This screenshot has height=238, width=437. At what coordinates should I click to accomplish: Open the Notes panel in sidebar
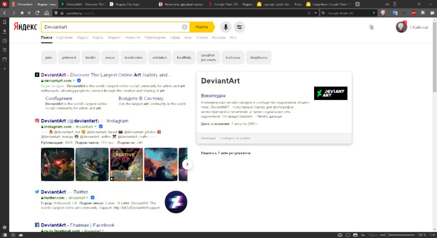4,50
